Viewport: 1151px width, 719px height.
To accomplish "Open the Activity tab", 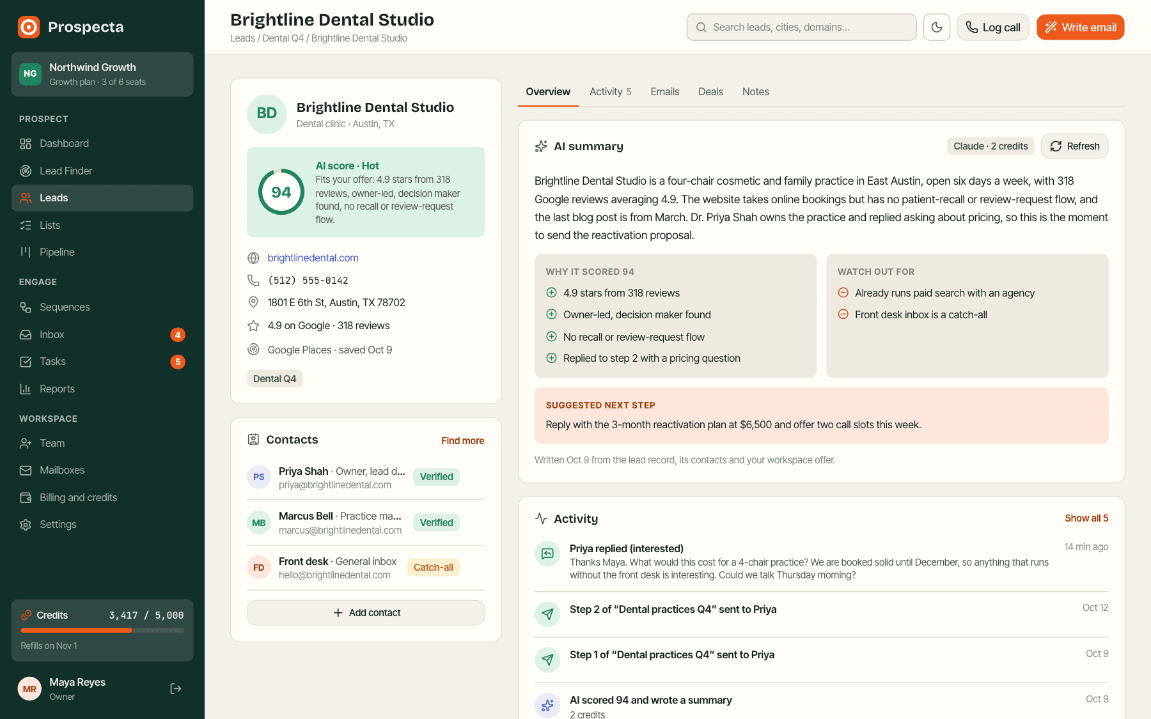I will tap(610, 92).
